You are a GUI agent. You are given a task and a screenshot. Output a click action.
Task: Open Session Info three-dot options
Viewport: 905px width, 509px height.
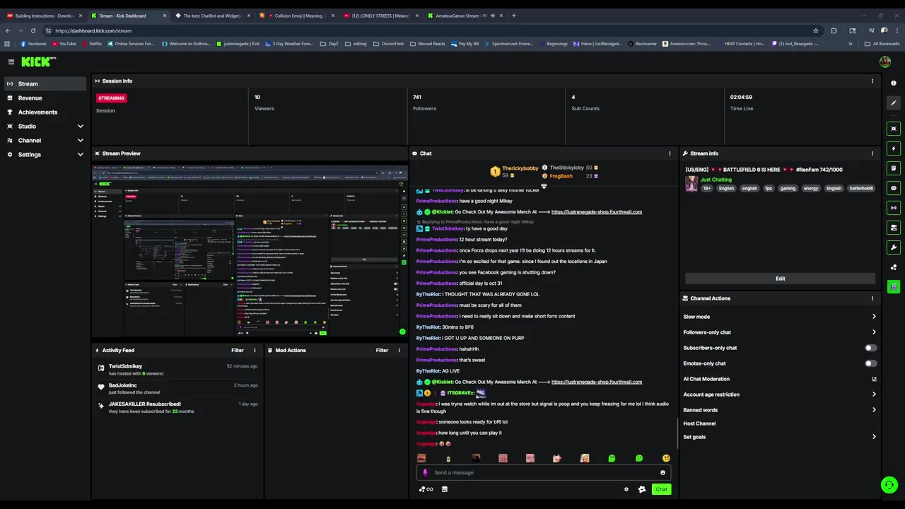pos(872,81)
